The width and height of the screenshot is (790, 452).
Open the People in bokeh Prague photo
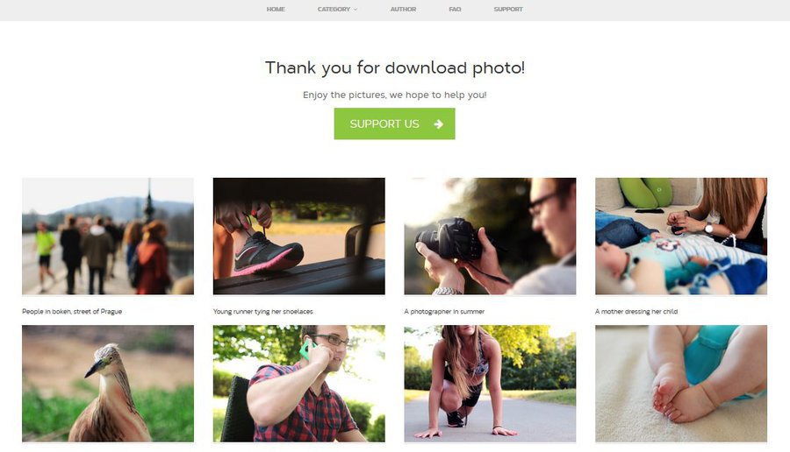coord(108,236)
